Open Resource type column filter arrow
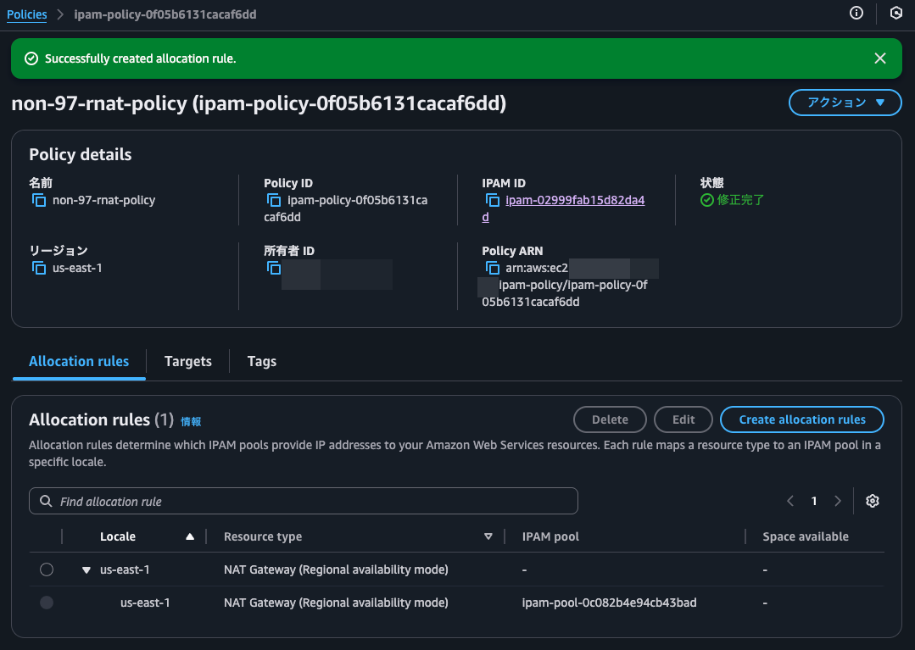 click(x=488, y=536)
